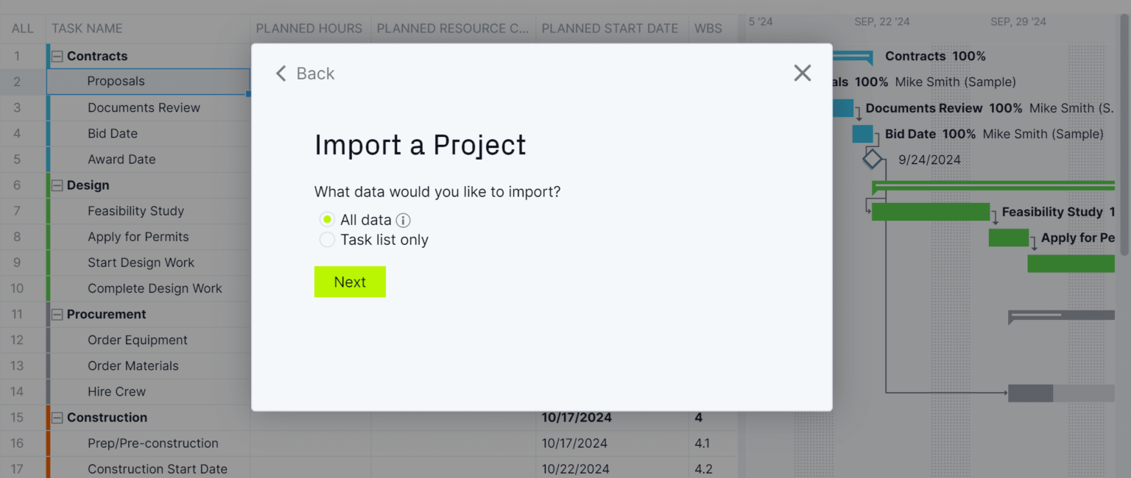Collapse the Construction group via its minus icon
Screen dimensions: 1131x478
[57, 417]
